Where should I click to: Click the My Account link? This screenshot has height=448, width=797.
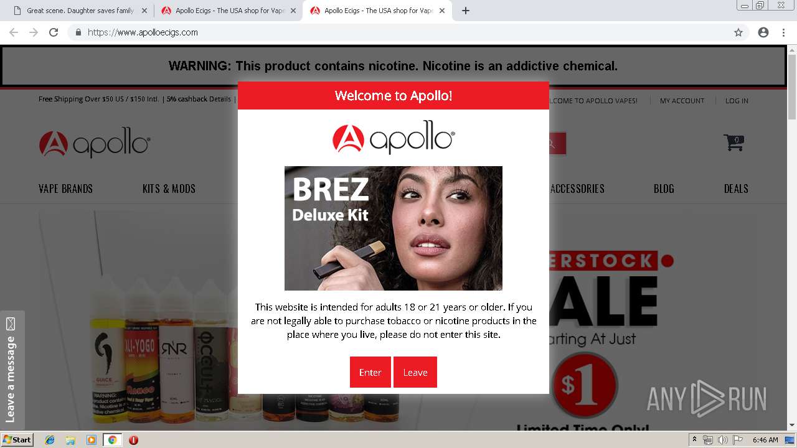pos(682,101)
